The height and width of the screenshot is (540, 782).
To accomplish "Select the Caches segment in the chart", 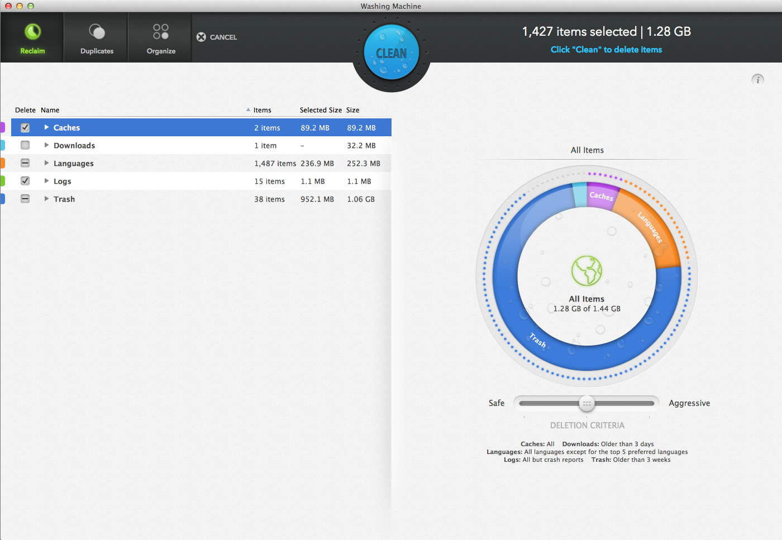I will pos(601,195).
